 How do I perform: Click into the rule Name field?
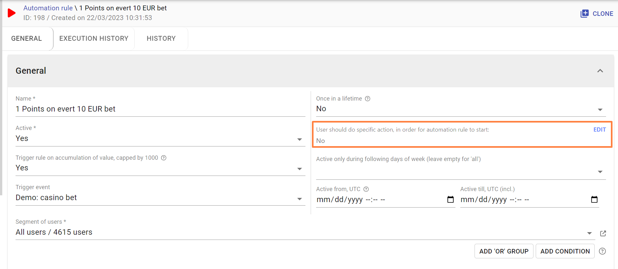point(160,109)
